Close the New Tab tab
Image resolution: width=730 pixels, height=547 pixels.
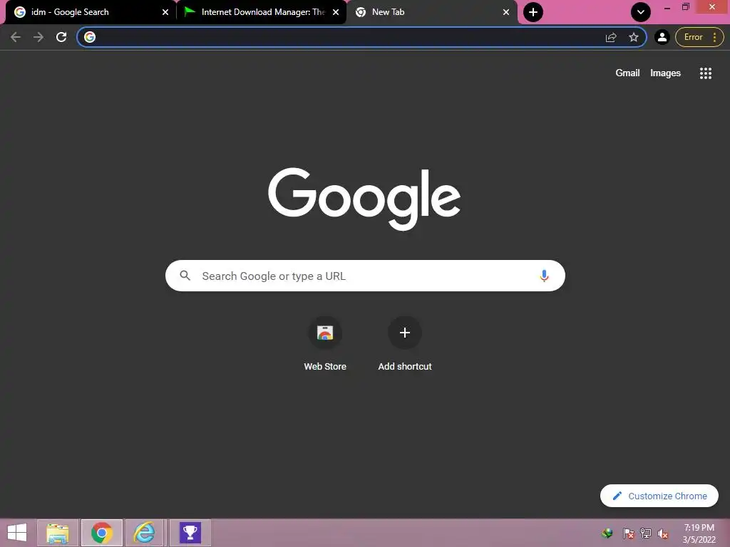[506, 12]
